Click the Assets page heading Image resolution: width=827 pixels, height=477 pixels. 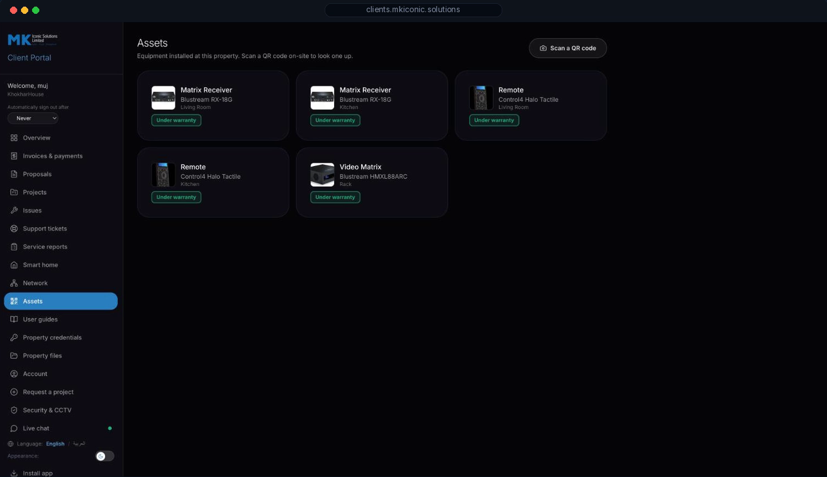[x=153, y=43]
